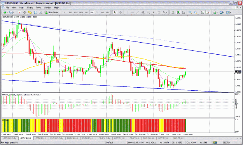Select the Crosshair tool
Viewport: 243px width, 145px height.
pos(120,12)
